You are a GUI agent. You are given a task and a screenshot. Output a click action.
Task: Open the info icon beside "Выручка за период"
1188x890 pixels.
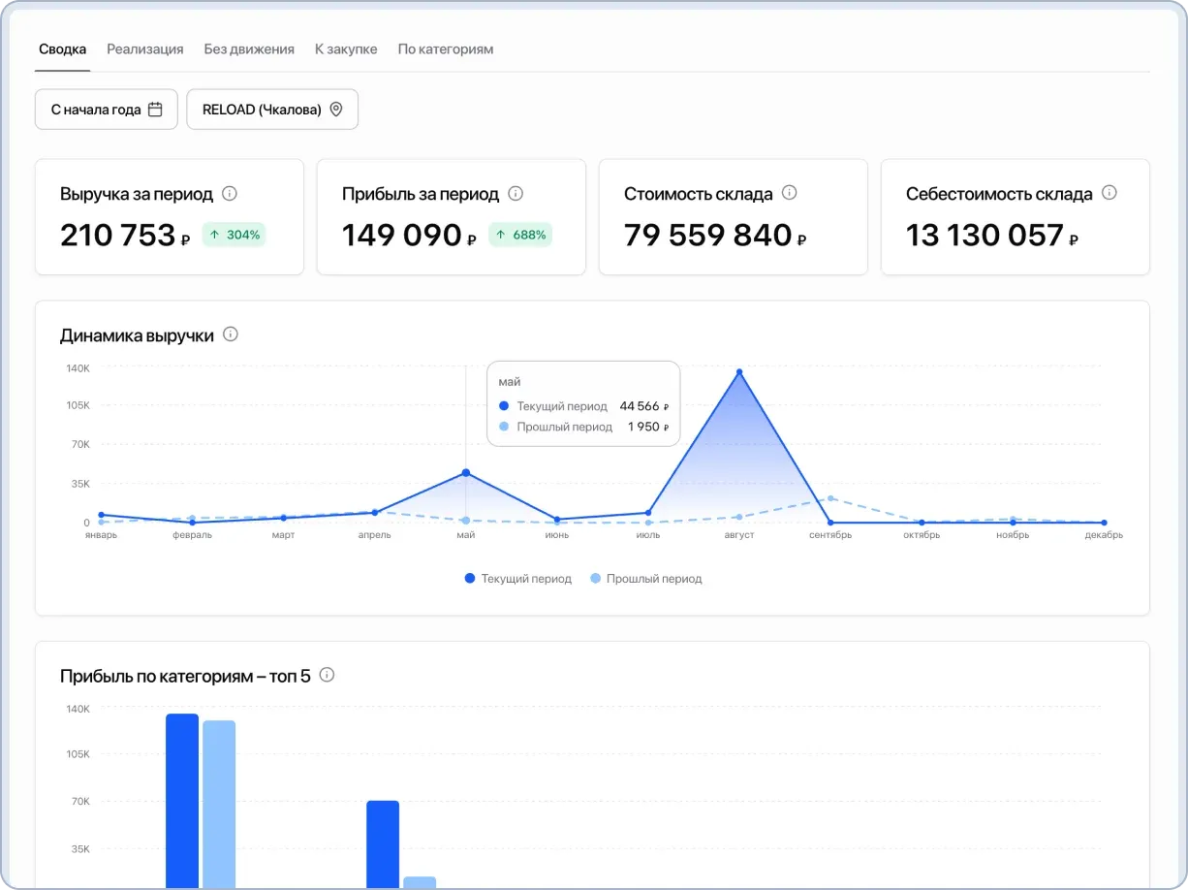point(230,193)
